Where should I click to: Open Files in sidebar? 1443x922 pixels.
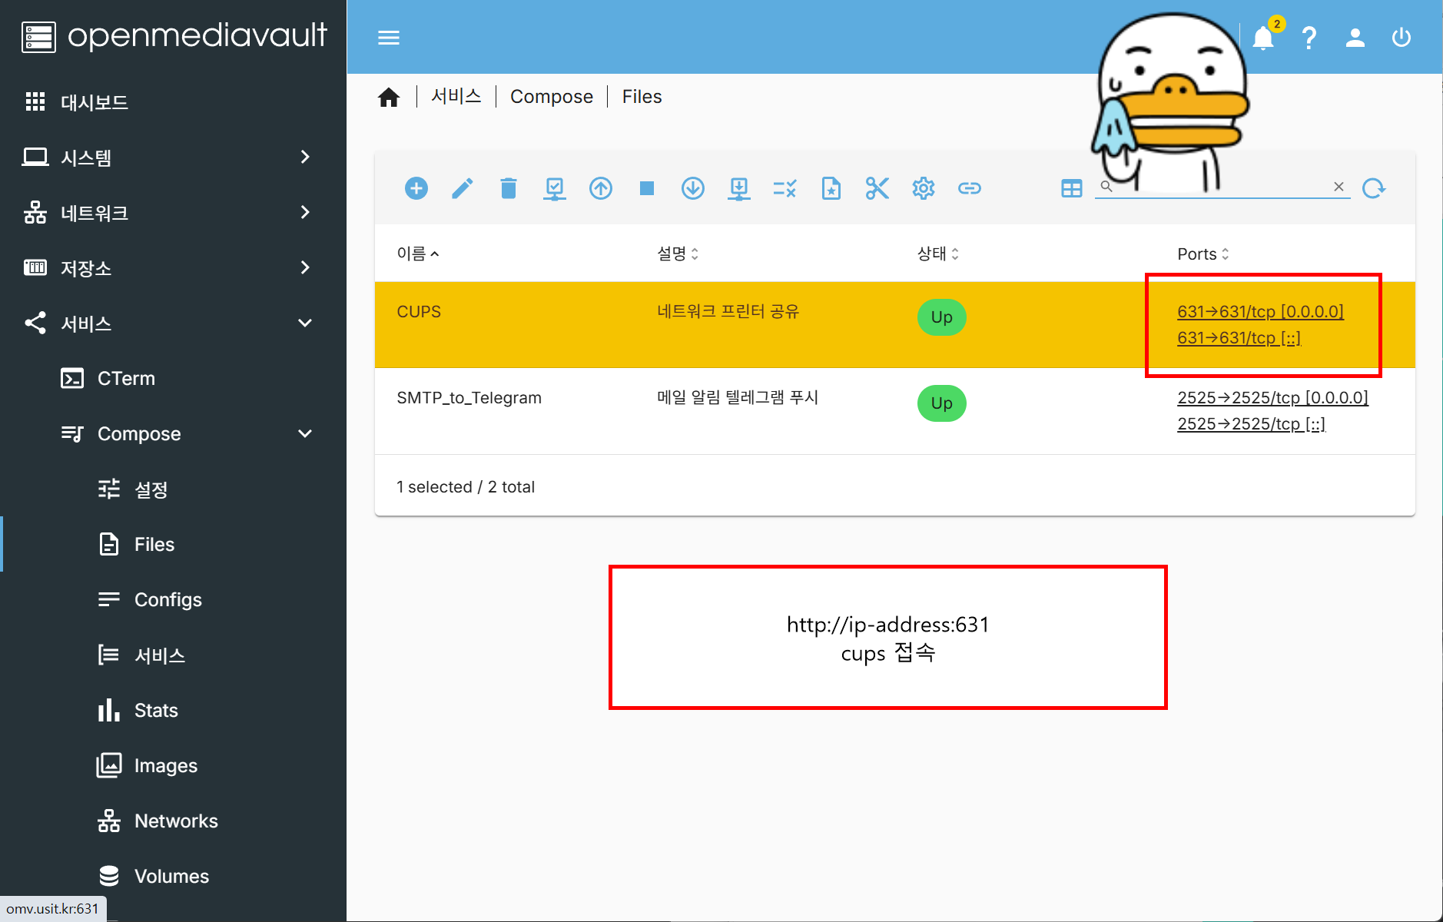[173, 544]
